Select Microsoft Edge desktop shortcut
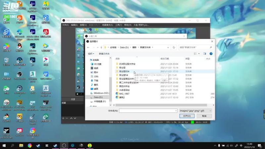265x149 pixels. (x=20, y=35)
